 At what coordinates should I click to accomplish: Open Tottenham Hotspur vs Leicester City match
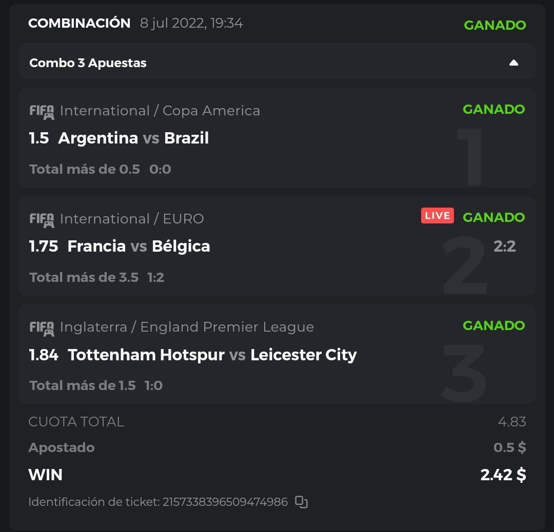212,355
